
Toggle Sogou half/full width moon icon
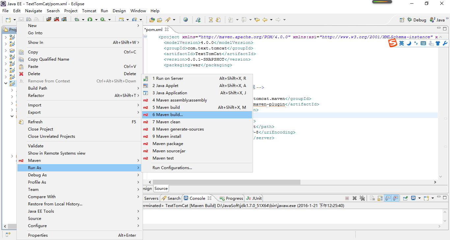click(x=409, y=43)
